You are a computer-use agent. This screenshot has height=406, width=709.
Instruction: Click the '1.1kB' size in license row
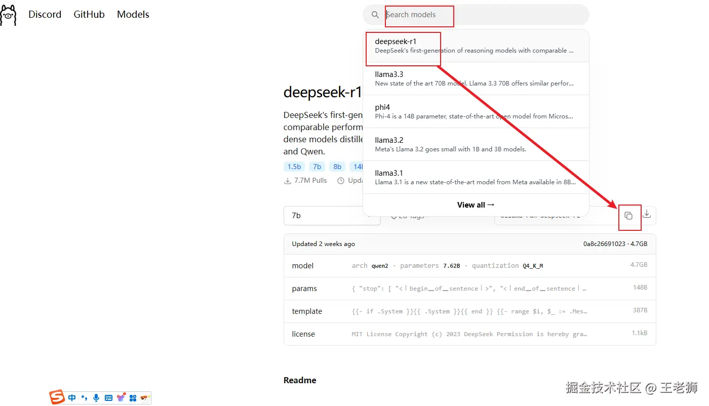click(640, 333)
